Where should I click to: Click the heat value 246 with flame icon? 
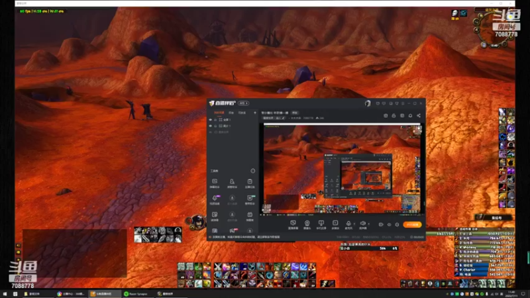tap(320, 119)
